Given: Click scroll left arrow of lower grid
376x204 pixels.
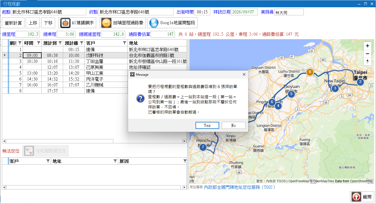Looking at the screenshot, I should 4,187.
